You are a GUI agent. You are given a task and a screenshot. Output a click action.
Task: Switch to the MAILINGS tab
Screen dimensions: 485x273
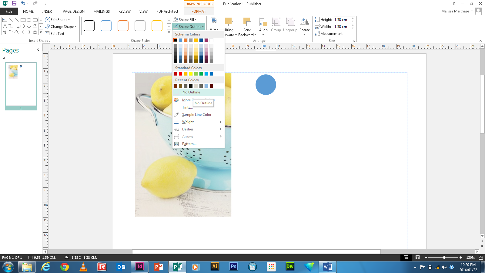[101, 11]
